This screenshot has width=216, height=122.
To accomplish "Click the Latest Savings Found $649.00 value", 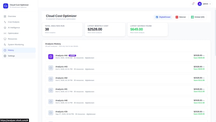I will click(x=137, y=29).
